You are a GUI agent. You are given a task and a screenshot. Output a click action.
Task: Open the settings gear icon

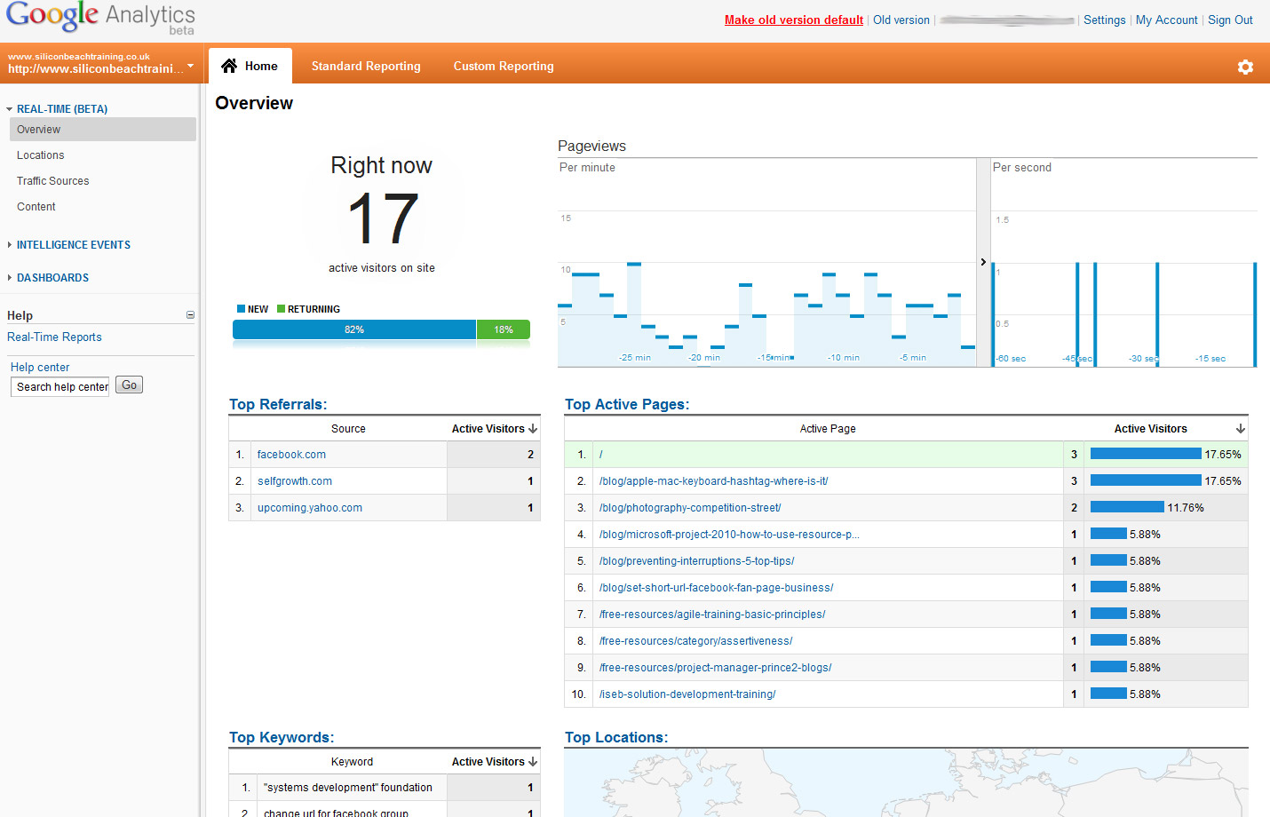point(1245,66)
